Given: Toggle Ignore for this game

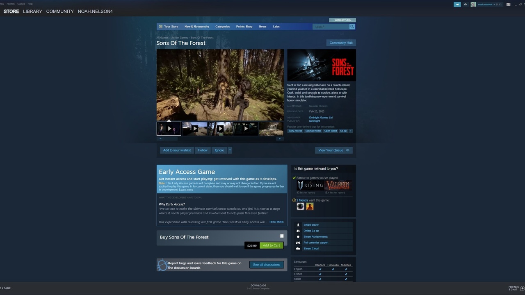Looking at the screenshot, I should pyautogui.click(x=219, y=150).
